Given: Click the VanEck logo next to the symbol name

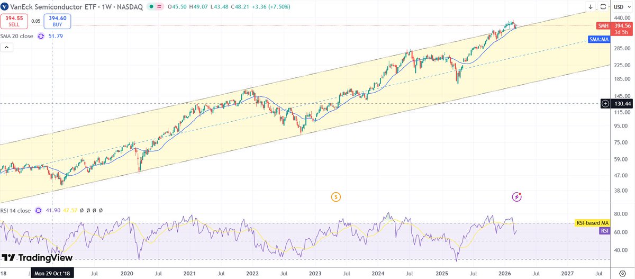Looking at the screenshot, I should coord(4,7).
